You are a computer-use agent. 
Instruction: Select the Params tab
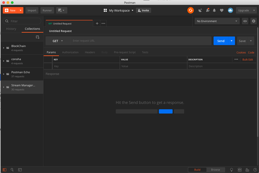click(51, 52)
